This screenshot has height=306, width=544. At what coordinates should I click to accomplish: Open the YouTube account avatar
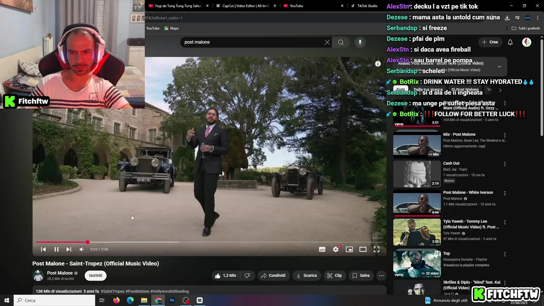pos(527,42)
